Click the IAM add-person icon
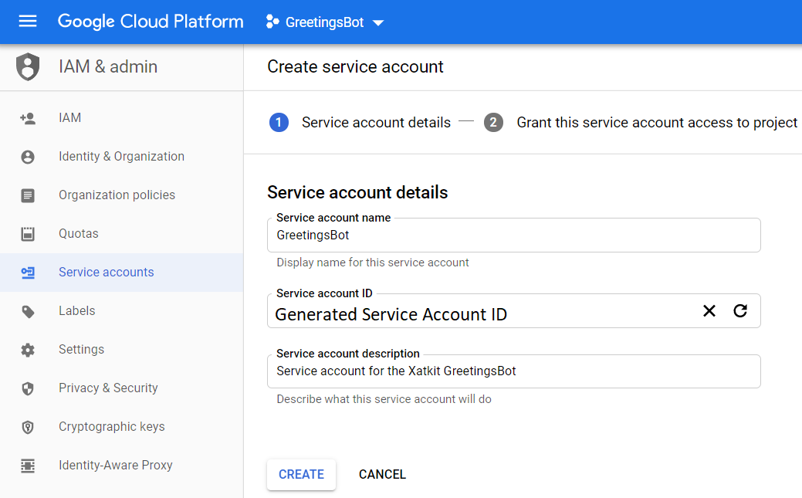 pos(28,118)
